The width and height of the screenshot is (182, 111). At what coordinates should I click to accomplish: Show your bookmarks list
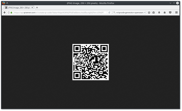point(154,12)
